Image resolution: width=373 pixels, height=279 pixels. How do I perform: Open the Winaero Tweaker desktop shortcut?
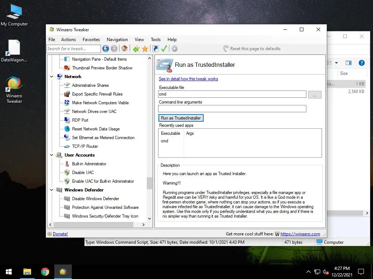14,90
